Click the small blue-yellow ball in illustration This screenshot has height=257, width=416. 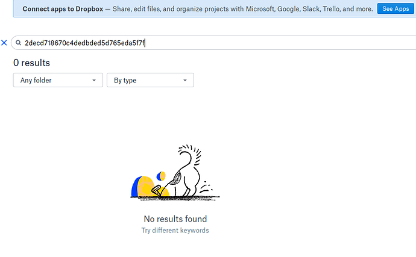(161, 176)
